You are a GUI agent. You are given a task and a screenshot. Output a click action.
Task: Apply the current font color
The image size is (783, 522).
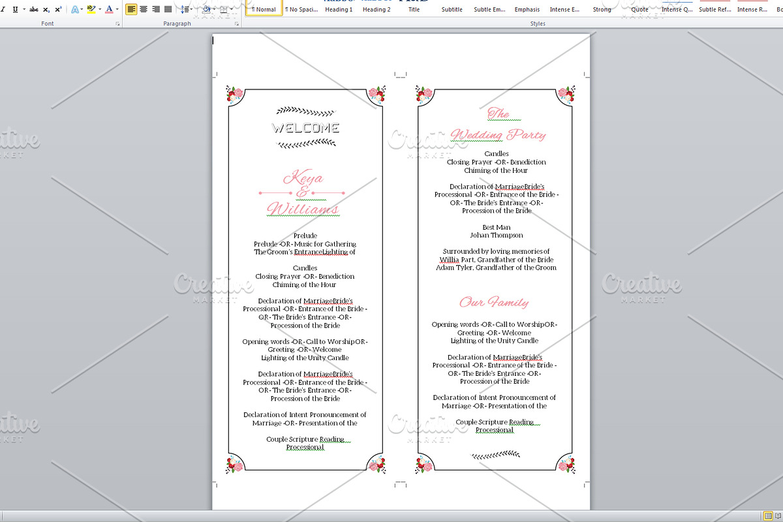click(x=110, y=9)
